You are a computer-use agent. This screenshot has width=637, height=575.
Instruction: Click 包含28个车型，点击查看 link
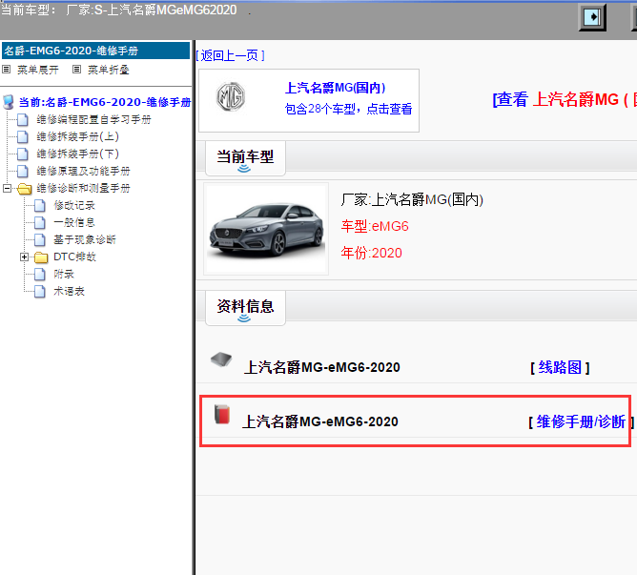tap(349, 109)
